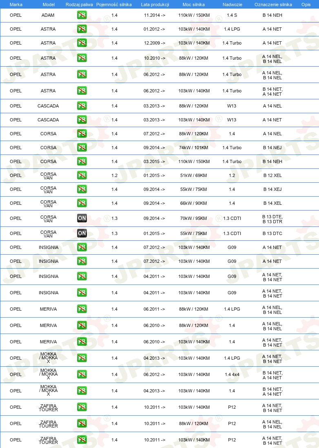Click the production date 03.2015 ->

[x=154, y=161]
